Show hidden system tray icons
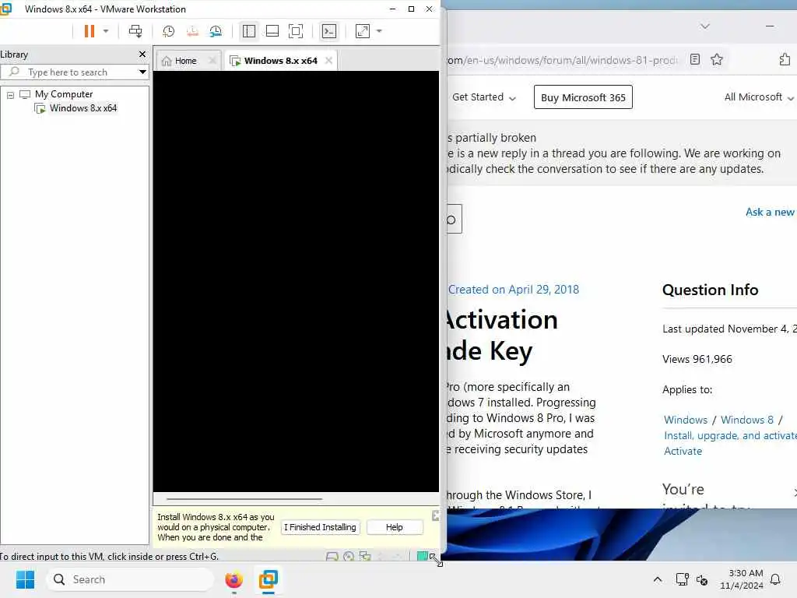This screenshot has width=797, height=598. (x=657, y=579)
